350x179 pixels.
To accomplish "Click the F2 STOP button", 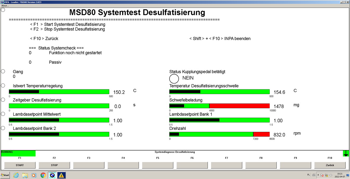I will pyautogui.click(x=54, y=165).
